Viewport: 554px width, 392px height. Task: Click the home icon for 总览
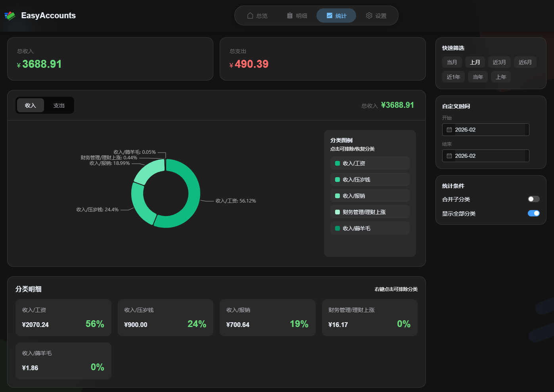[x=250, y=16]
